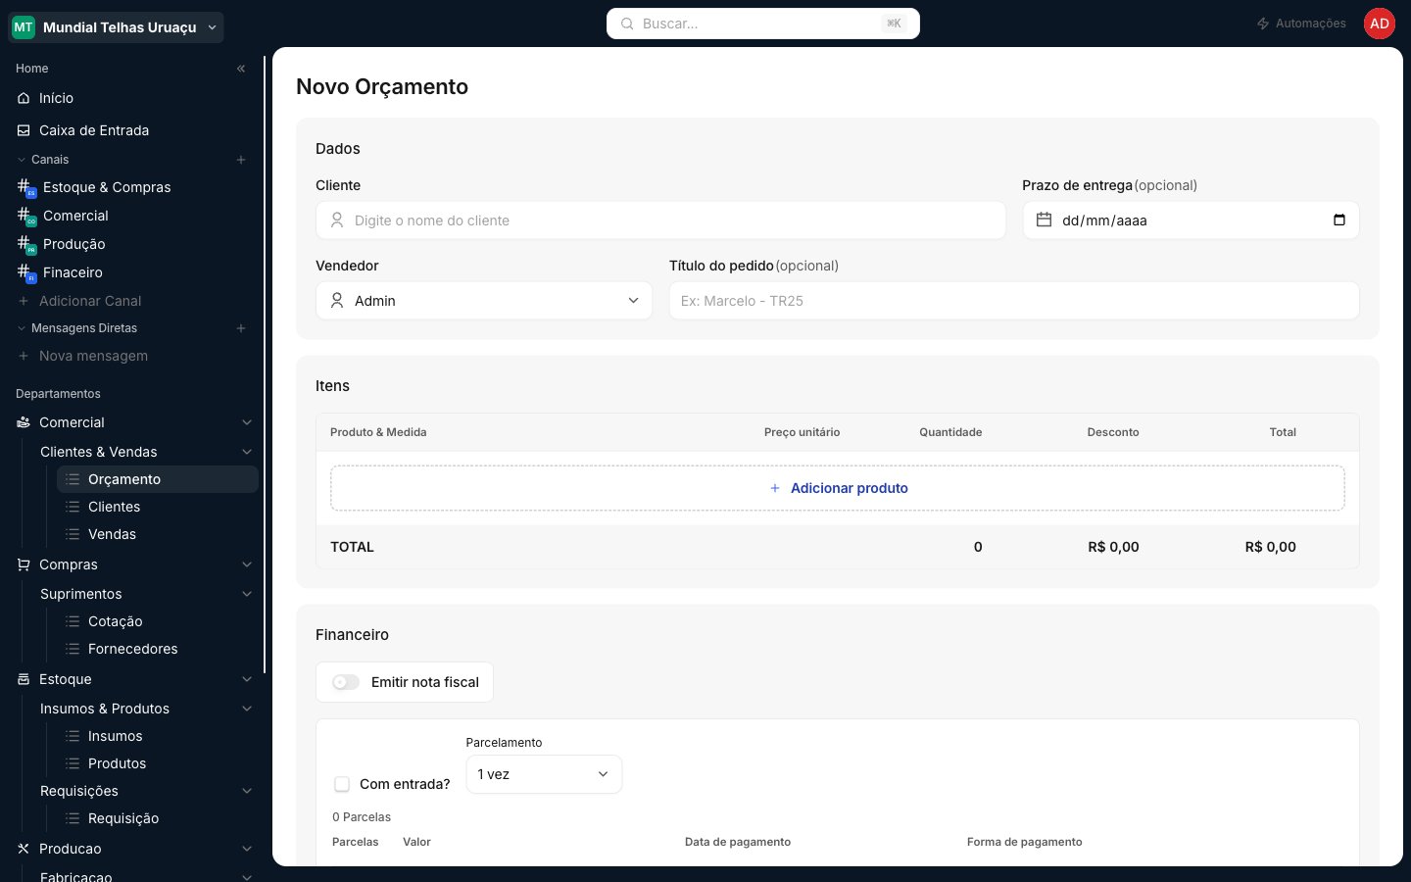Image resolution: width=1411 pixels, height=882 pixels.
Task: Collapse the Insumos & Produtos group
Action: tap(247, 709)
